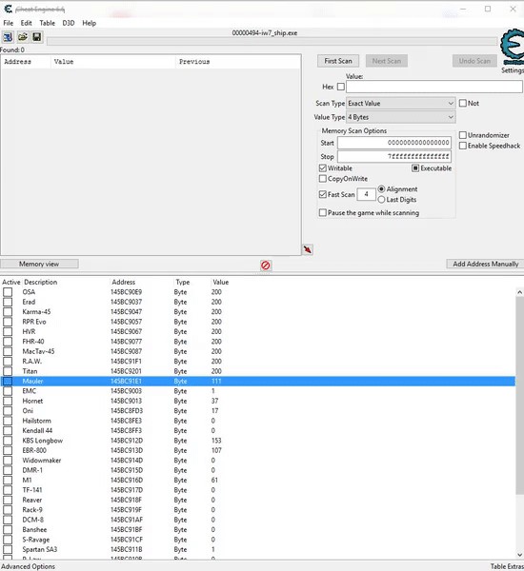The height and width of the screenshot is (571, 524).
Task: Toggle the Hex checkbox
Action: (340, 87)
